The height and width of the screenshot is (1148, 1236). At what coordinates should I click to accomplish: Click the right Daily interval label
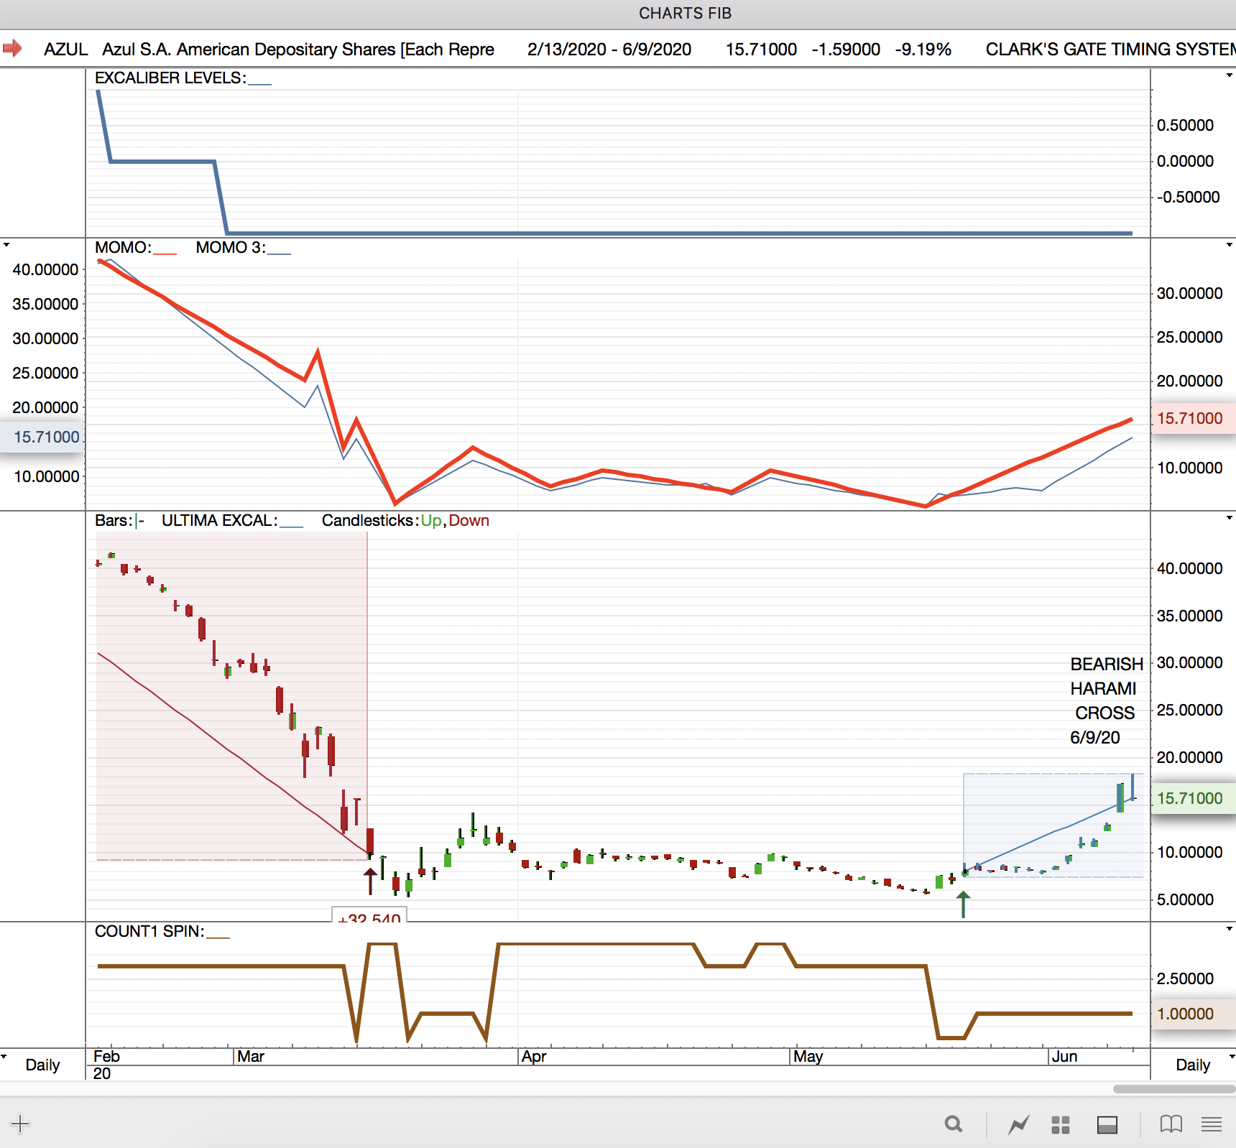click(x=1193, y=1065)
